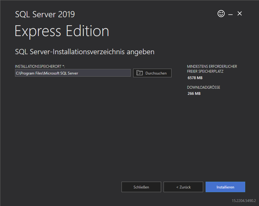Click the 266 MB download size value

point(194,94)
